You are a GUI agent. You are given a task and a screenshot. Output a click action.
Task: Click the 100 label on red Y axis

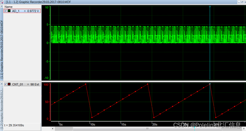pos(46,85)
